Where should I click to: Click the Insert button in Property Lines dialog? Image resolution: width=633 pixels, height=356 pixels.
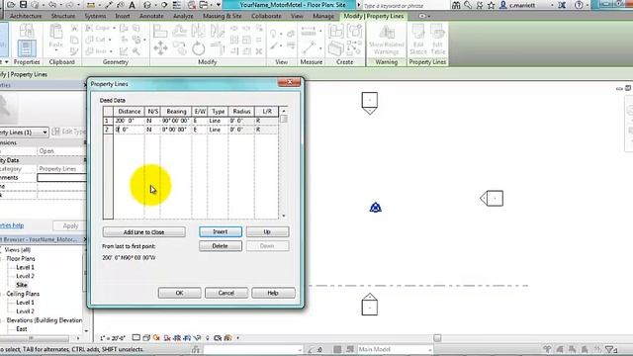[221, 231]
